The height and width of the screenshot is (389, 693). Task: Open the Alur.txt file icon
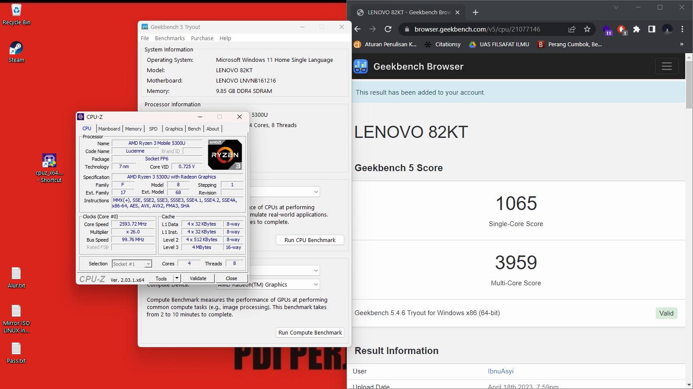click(x=16, y=277)
